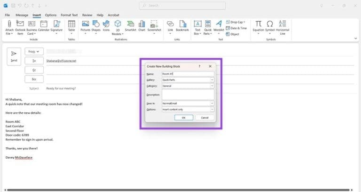Click the Send email button
The height and width of the screenshot is (192, 361).
point(14,56)
